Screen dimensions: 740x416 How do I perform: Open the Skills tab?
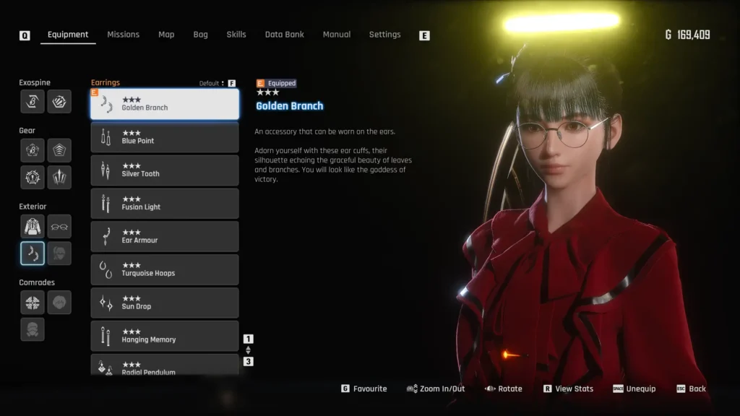click(236, 35)
